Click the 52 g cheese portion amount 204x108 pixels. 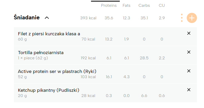tap(22, 77)
